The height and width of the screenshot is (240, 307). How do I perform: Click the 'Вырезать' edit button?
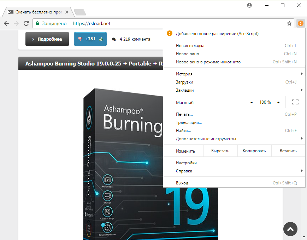pyautogui.click(x=220, y=151)
